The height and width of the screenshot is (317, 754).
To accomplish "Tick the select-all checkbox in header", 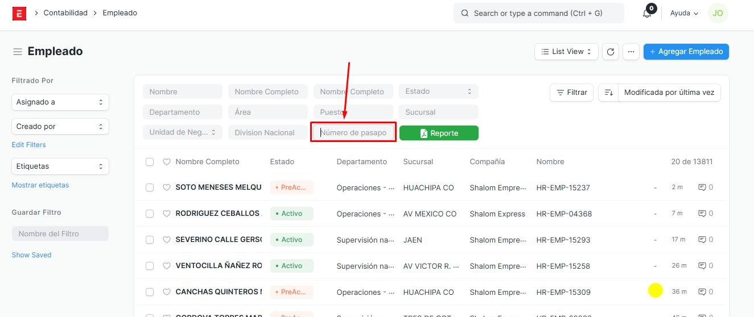I will point(150,162).
